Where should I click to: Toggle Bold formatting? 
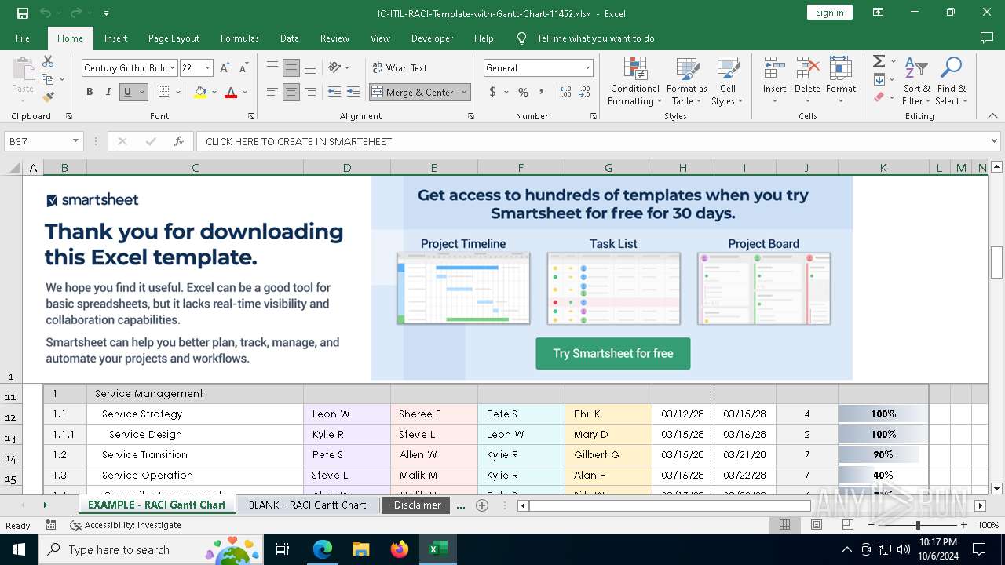pyautogui.click(x=90, y=92)
